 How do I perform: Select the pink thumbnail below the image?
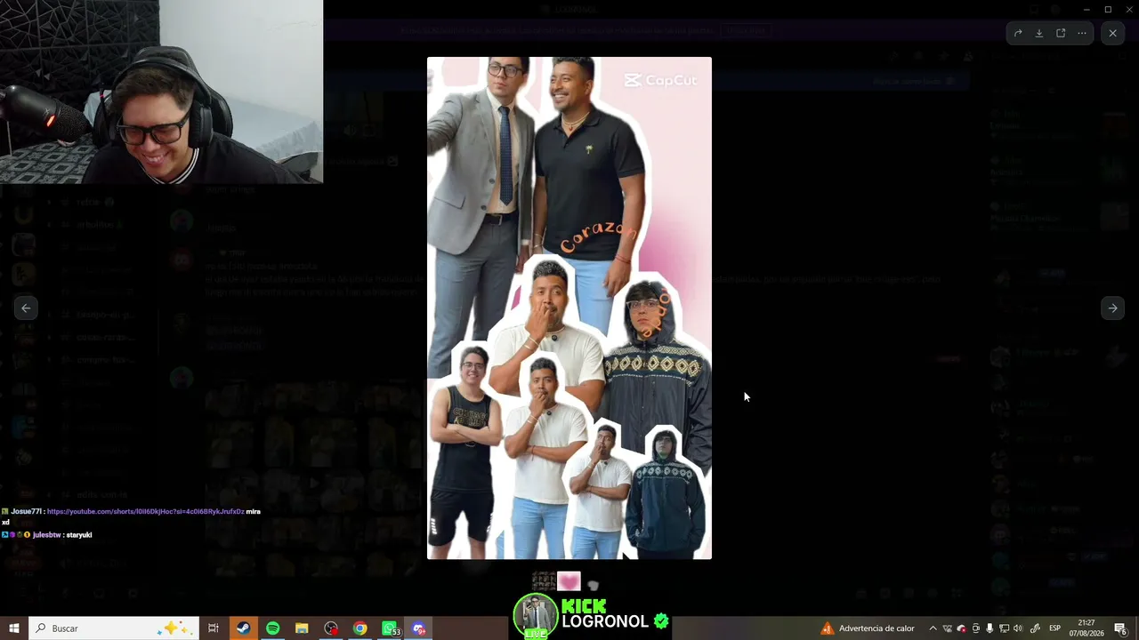[x=569, y=581]
